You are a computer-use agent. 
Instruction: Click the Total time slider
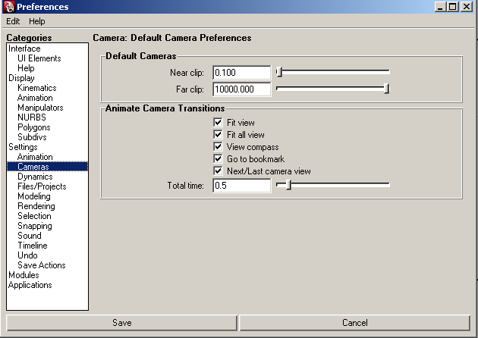tap(332, 185)
